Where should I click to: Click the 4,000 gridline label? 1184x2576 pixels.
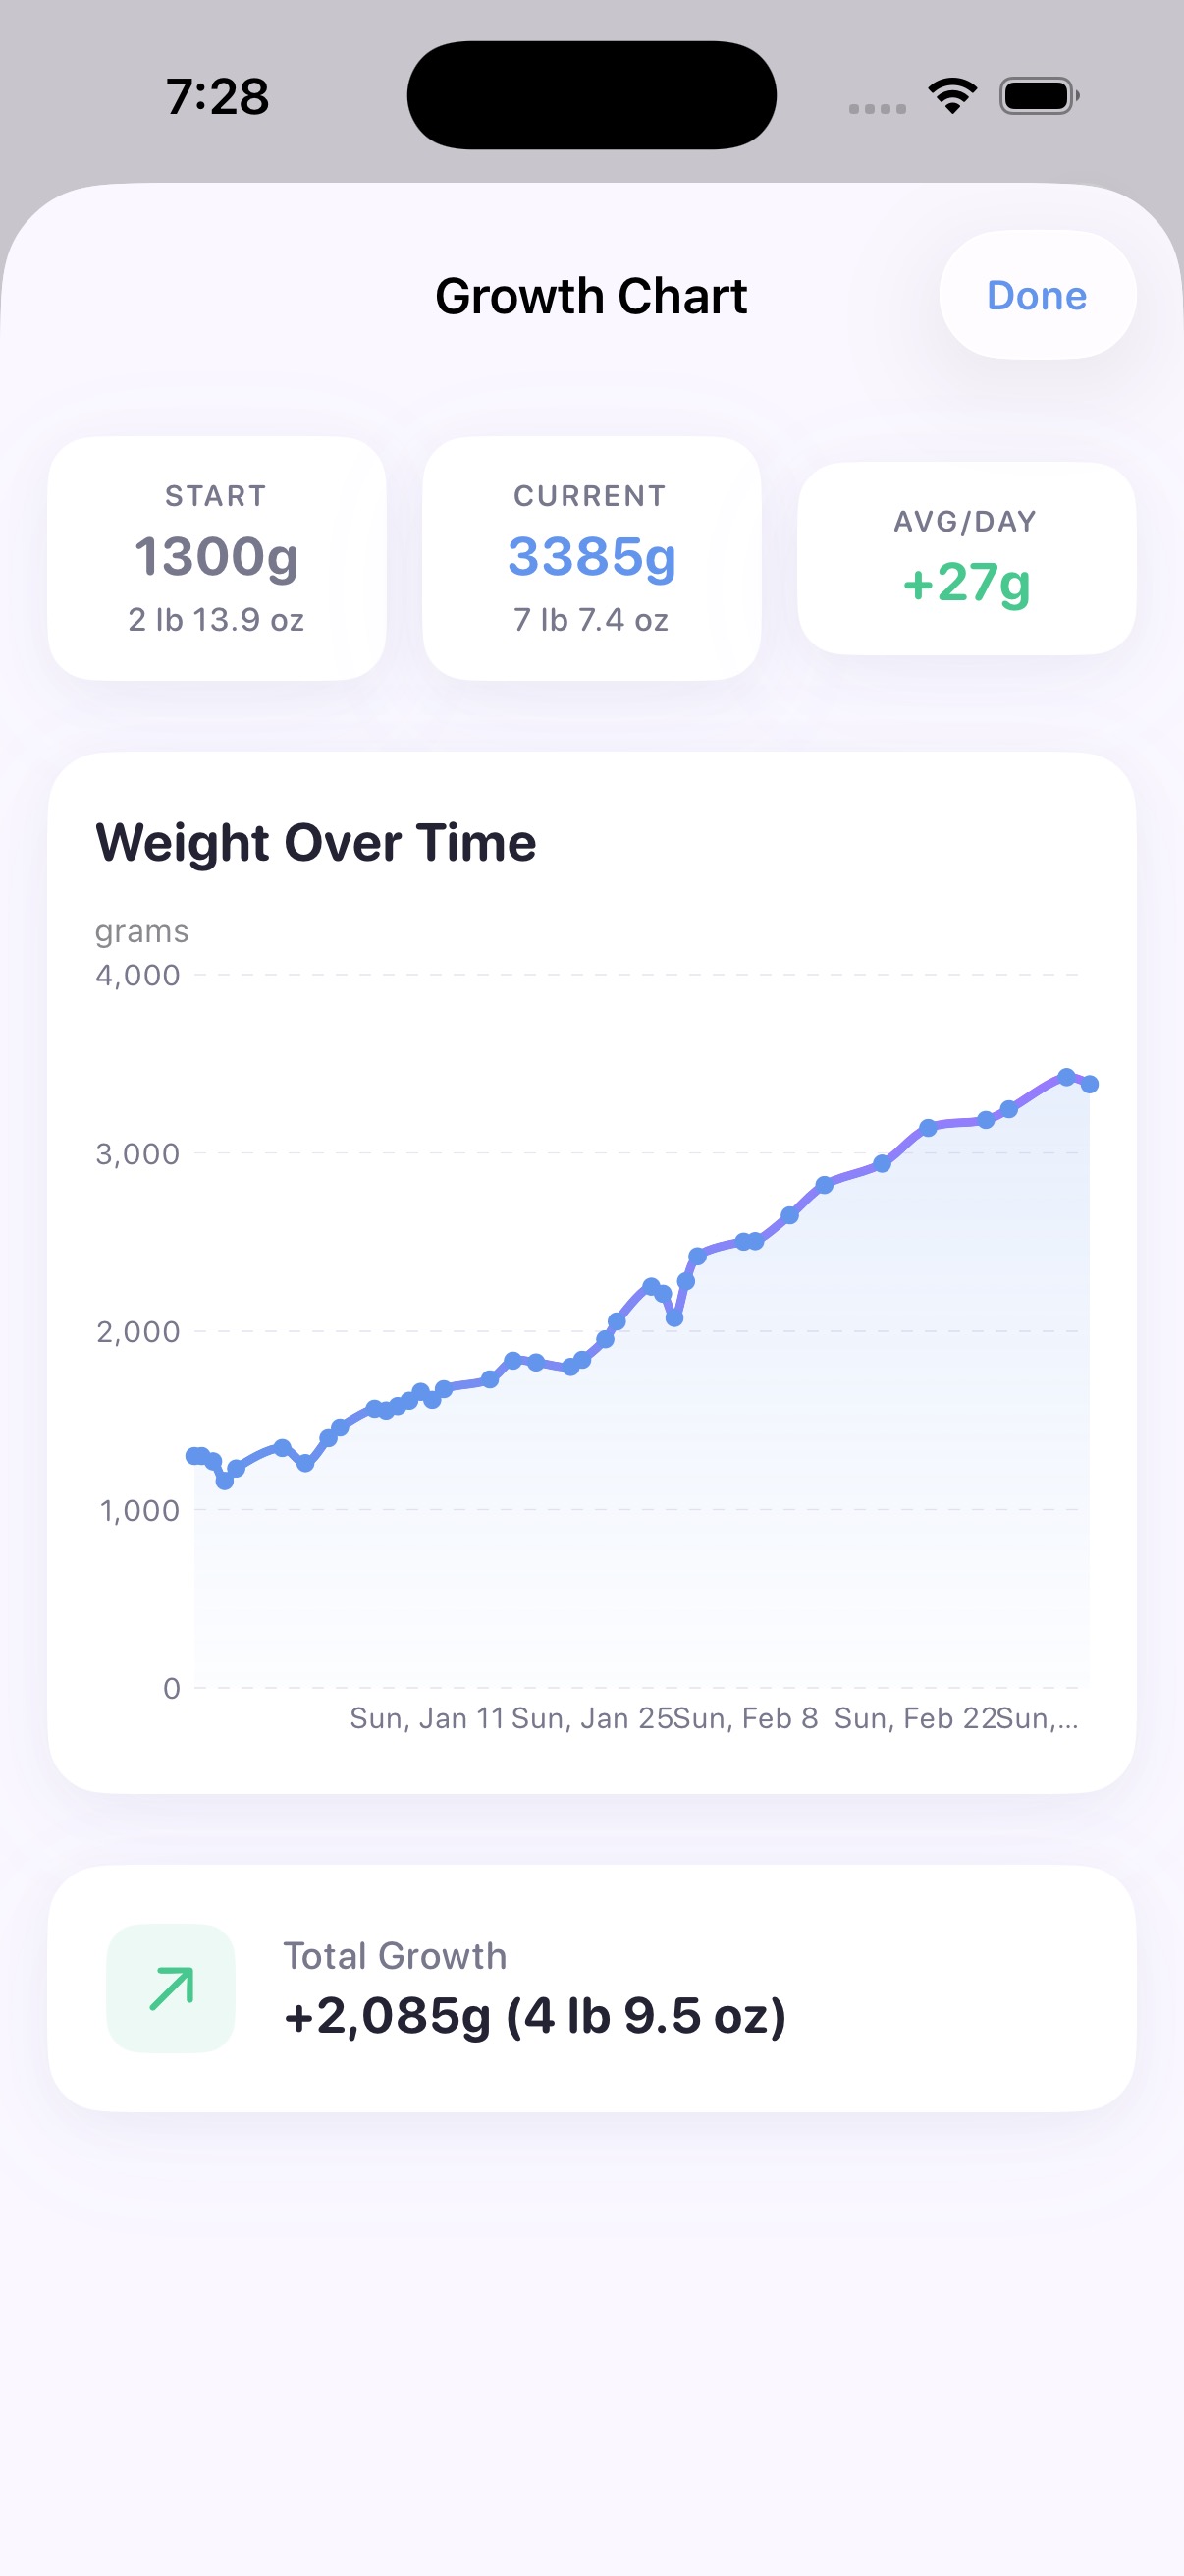tap(136, 975)
